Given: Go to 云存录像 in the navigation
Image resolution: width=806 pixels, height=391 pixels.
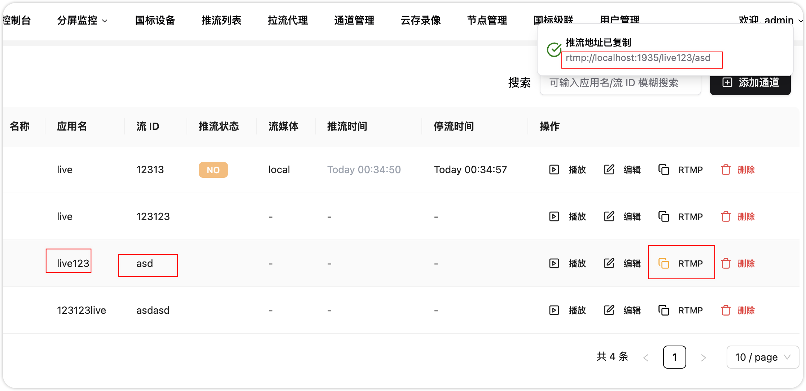Looking at the screenshot, I should (420, 21).
